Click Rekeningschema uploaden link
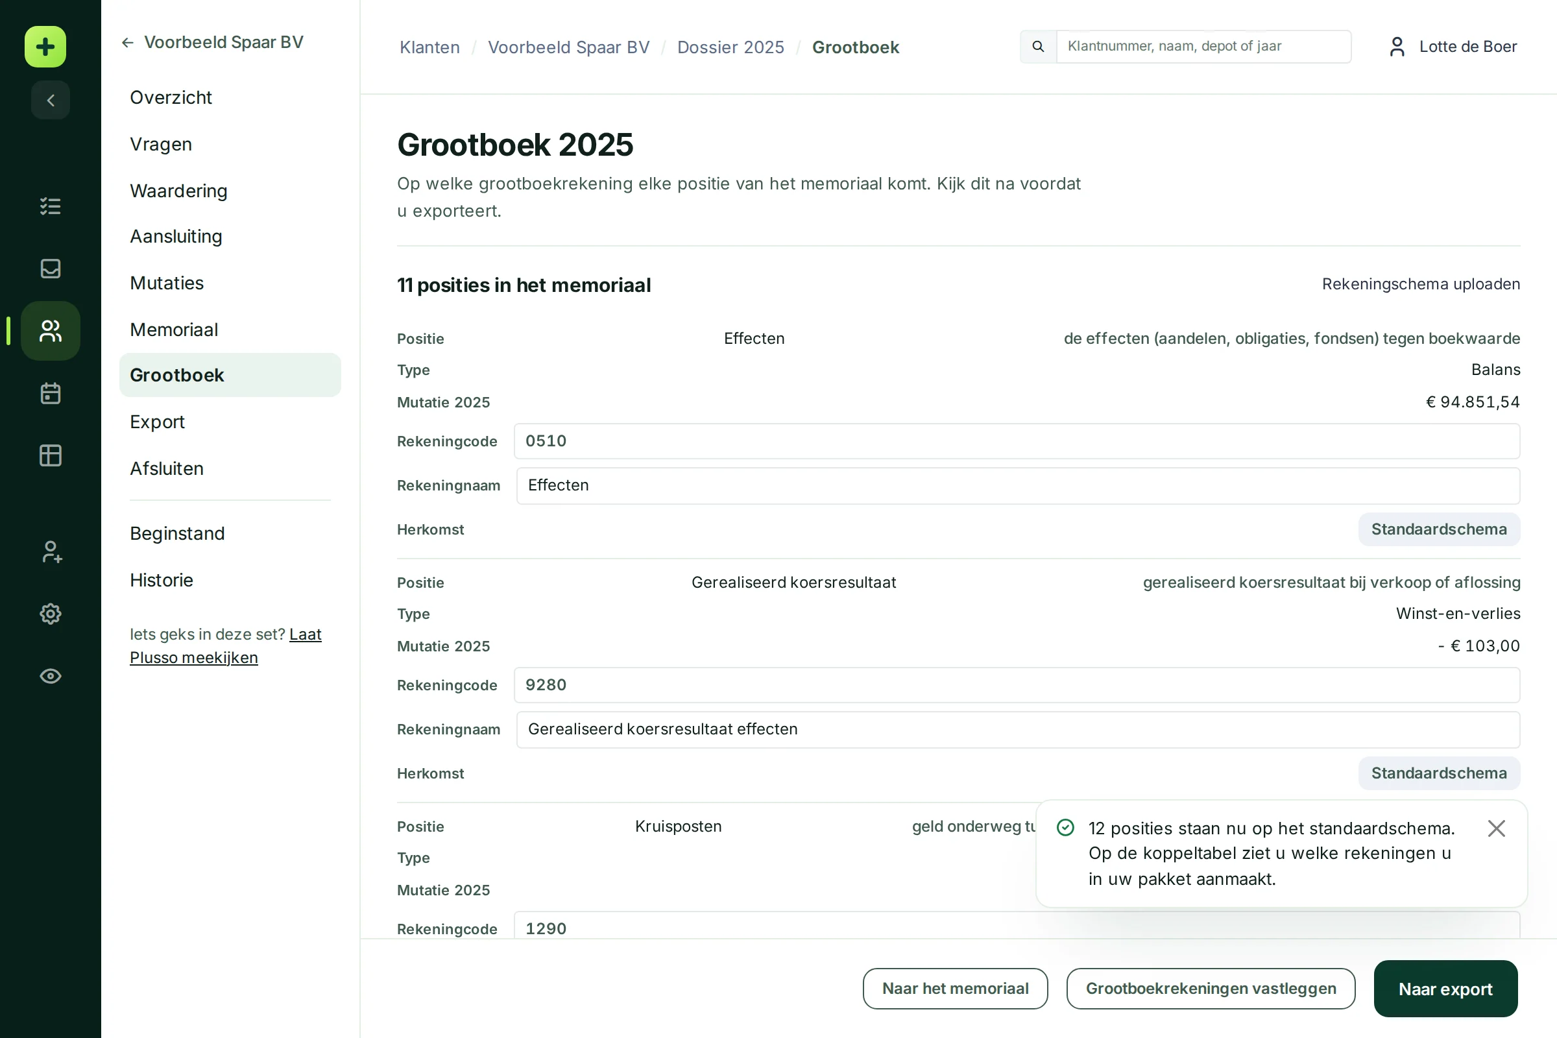1557x1038 pixels. point(1421,284)
